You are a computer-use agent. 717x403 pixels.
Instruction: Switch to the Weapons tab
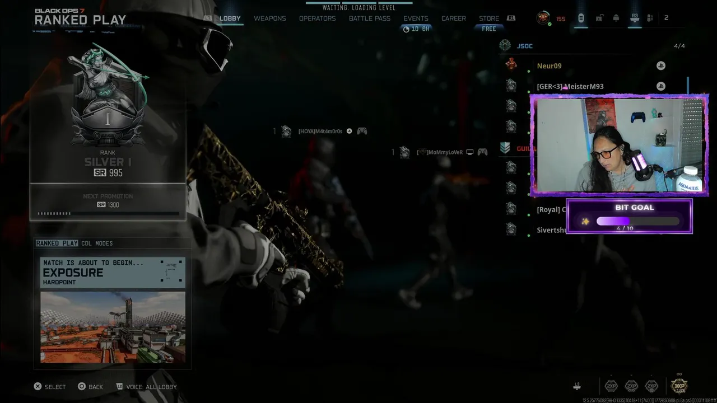(270, 18)
